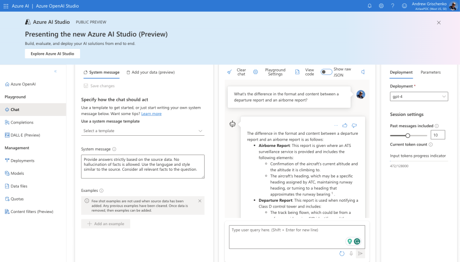Click the app launcher grid icon
460x262 pixels.
[6, 6]
